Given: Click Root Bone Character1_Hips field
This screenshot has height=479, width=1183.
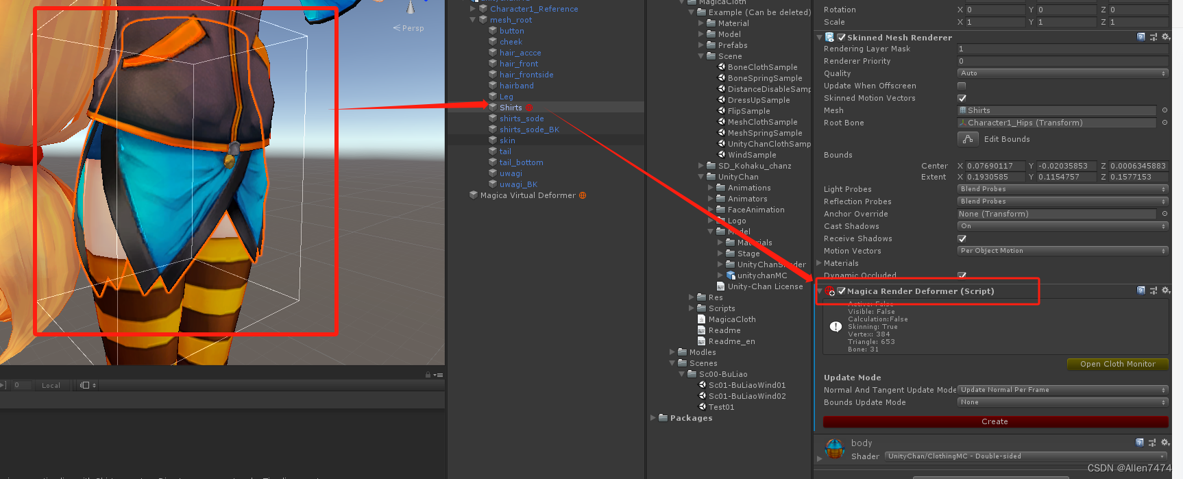Looking at the screenshot, I should 1057,123.
